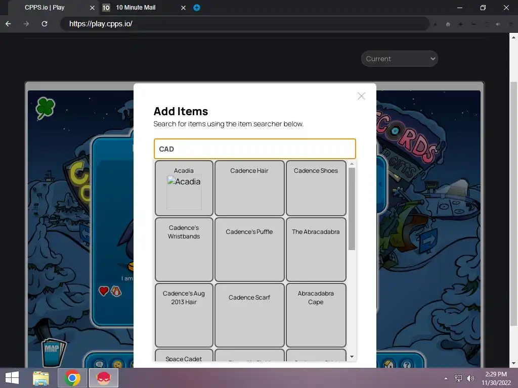
Task: Click the page scrollbar down arrow
Action: point(513,363)
